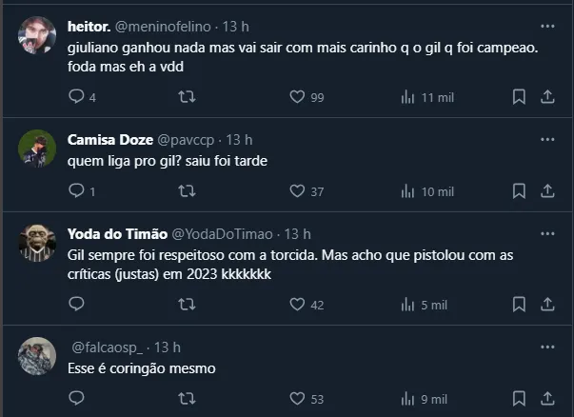View analytics of Camisa Doze's tweet
The image size is (574, 417).
pyautogui.click(x=408, y=191)
